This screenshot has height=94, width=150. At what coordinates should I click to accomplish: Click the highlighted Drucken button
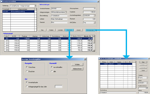tap(69, 30)
